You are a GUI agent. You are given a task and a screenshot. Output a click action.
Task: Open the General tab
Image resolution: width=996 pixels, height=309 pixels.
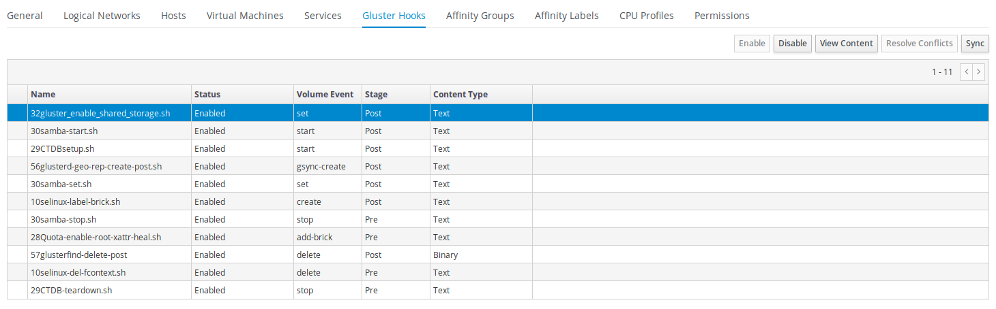[x=25, y=16]
